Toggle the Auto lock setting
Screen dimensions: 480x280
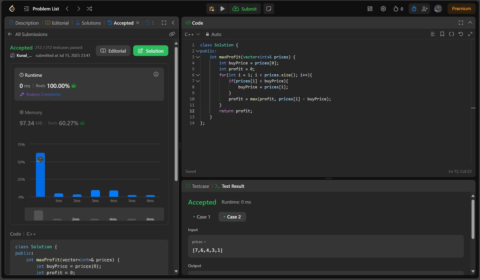click(214, 34)
